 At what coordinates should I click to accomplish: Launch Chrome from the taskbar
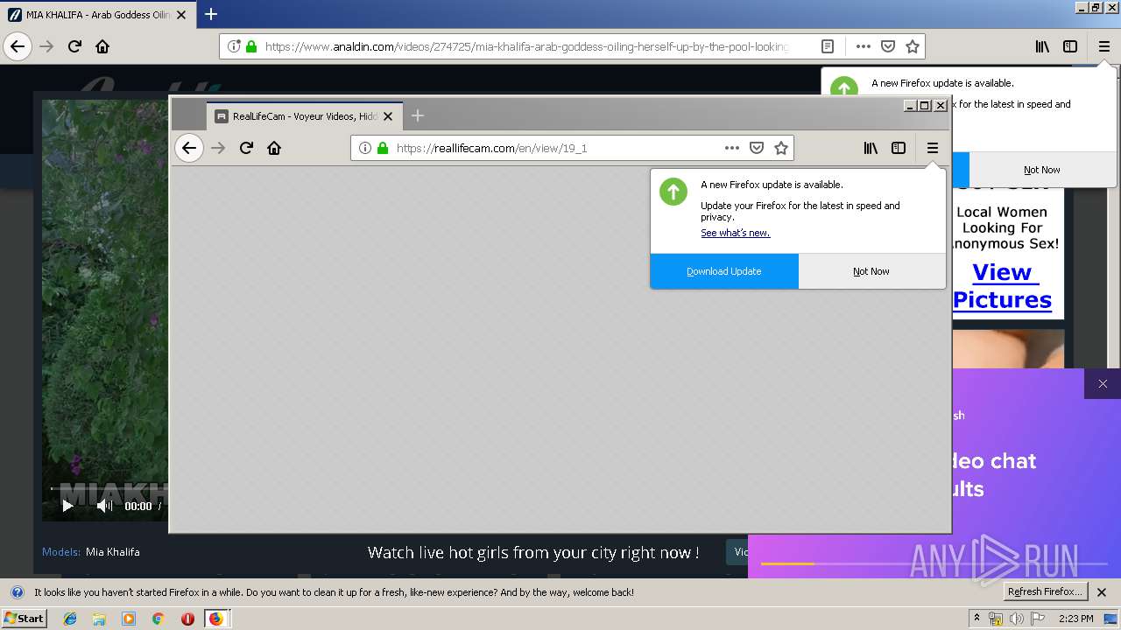point(158,619)
